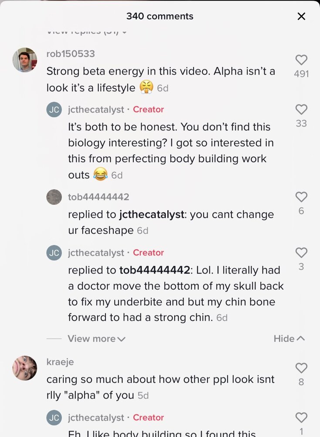This screenshot has height=437, width=320.
Task: Like kraeje's comment about alpha
Action: coord(301,368)
